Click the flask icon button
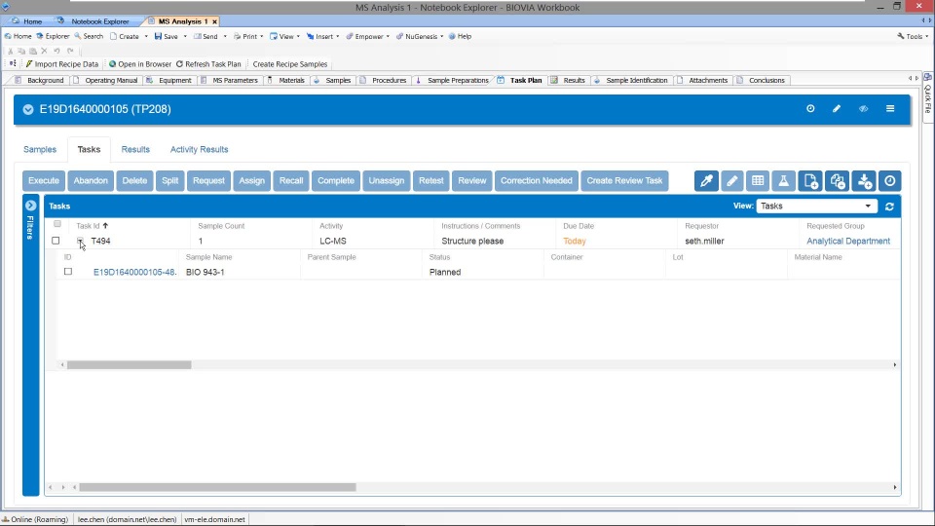This screenshot has height=526, width=935. point(783,181)
